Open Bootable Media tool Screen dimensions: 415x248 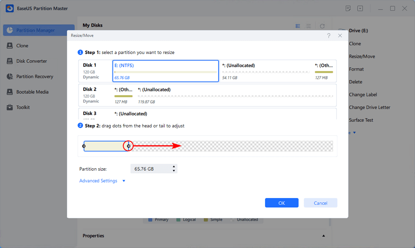(x=32, y=92)
